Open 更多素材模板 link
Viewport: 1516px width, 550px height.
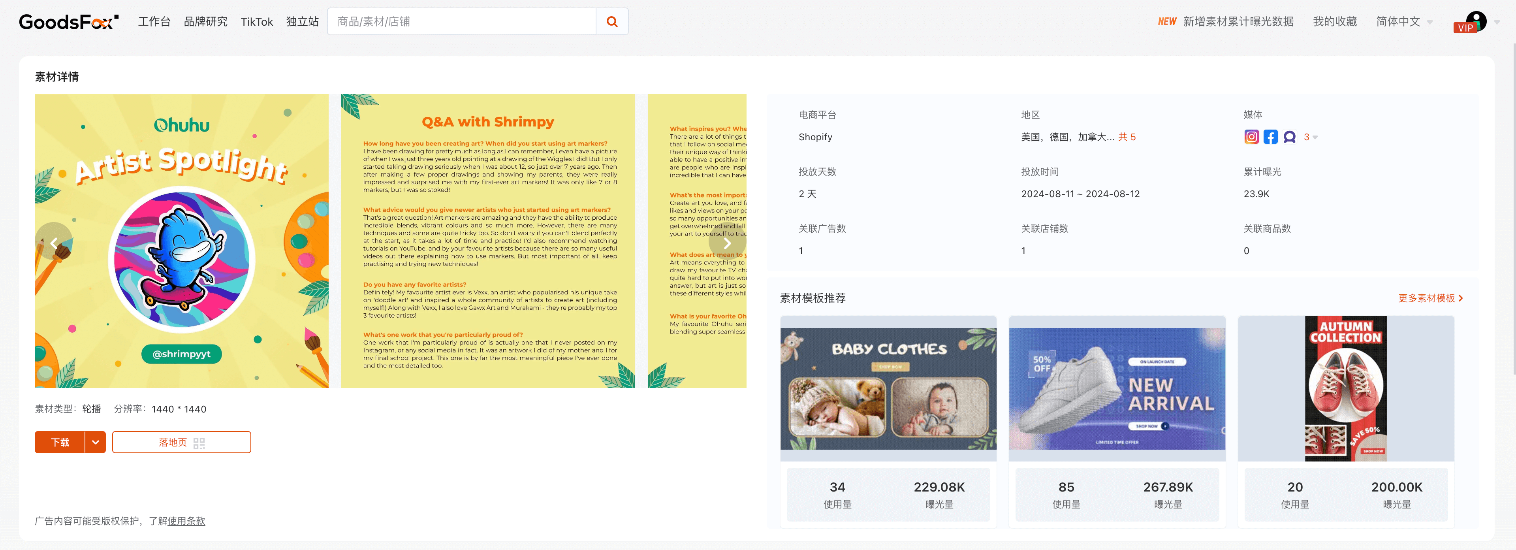pos(1431,298)
